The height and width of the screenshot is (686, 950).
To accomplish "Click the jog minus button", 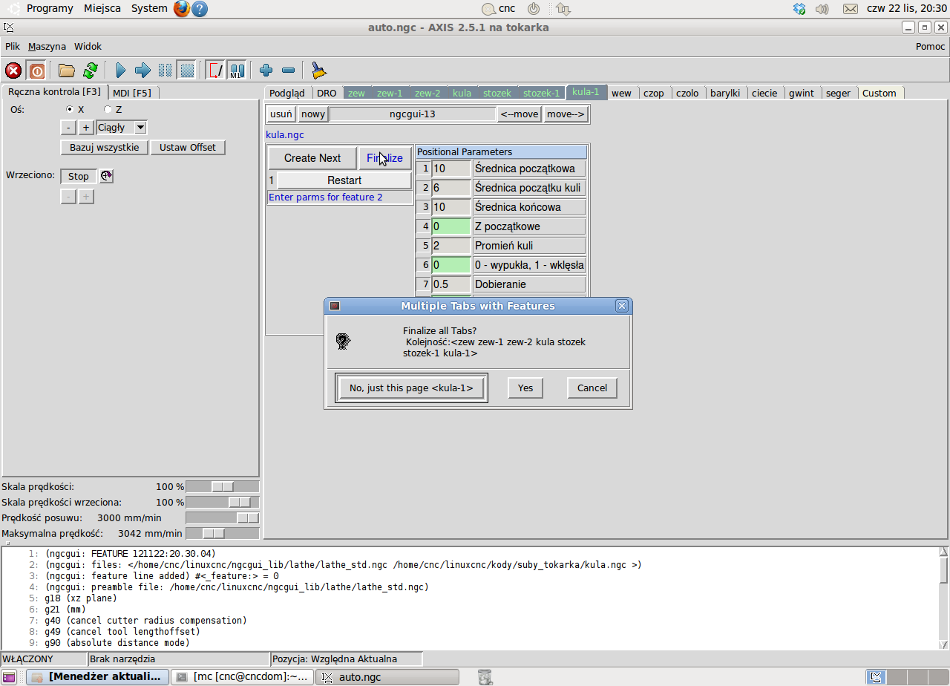I will point(68,128).
